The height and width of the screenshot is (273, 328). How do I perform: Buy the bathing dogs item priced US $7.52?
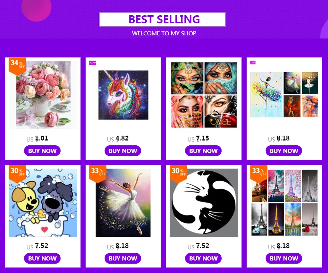[42, 258]
